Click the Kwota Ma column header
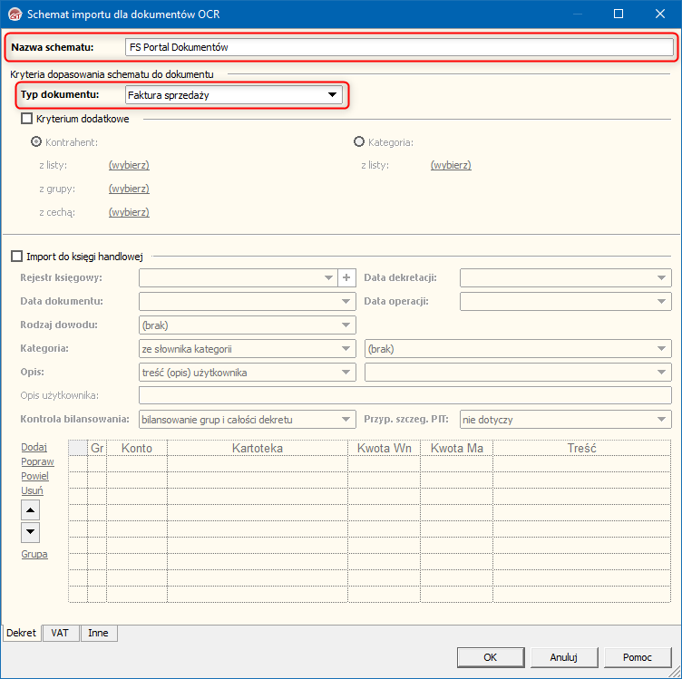Viewport: 682px width, 679px height. pyautogui.click(x=457, y=448)
